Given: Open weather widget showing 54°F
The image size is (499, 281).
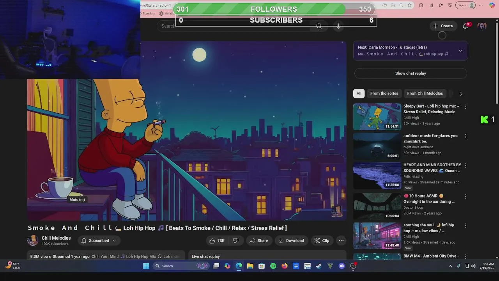Looking at the screenshot, I should point(13,266).
